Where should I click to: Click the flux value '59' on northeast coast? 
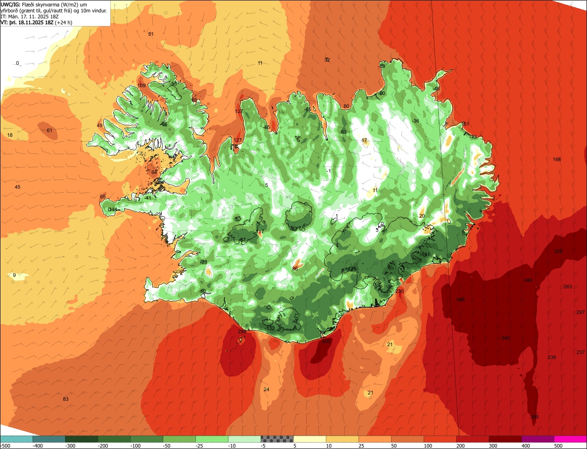point(382,66)
